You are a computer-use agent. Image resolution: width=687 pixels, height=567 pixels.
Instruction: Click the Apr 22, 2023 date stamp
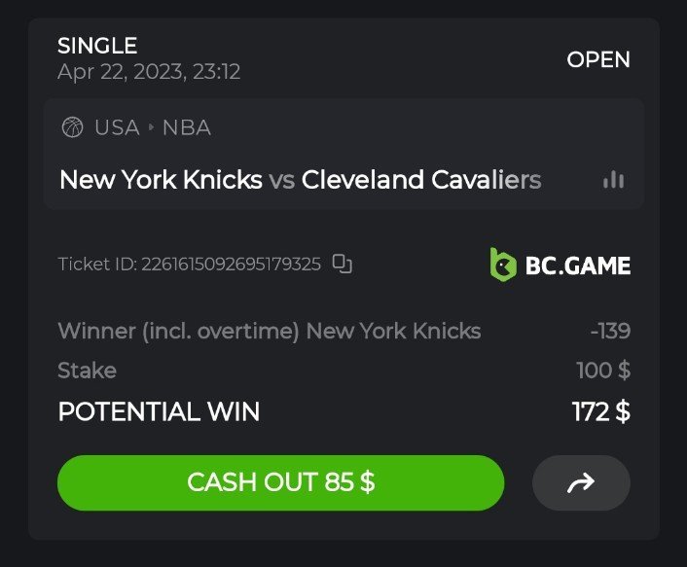click(149, 72)
